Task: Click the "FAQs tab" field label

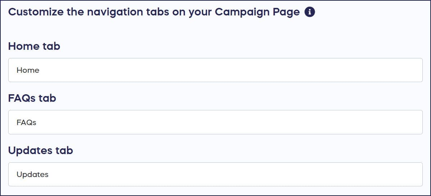Action: pyautogui.click(x=32, y=98)
